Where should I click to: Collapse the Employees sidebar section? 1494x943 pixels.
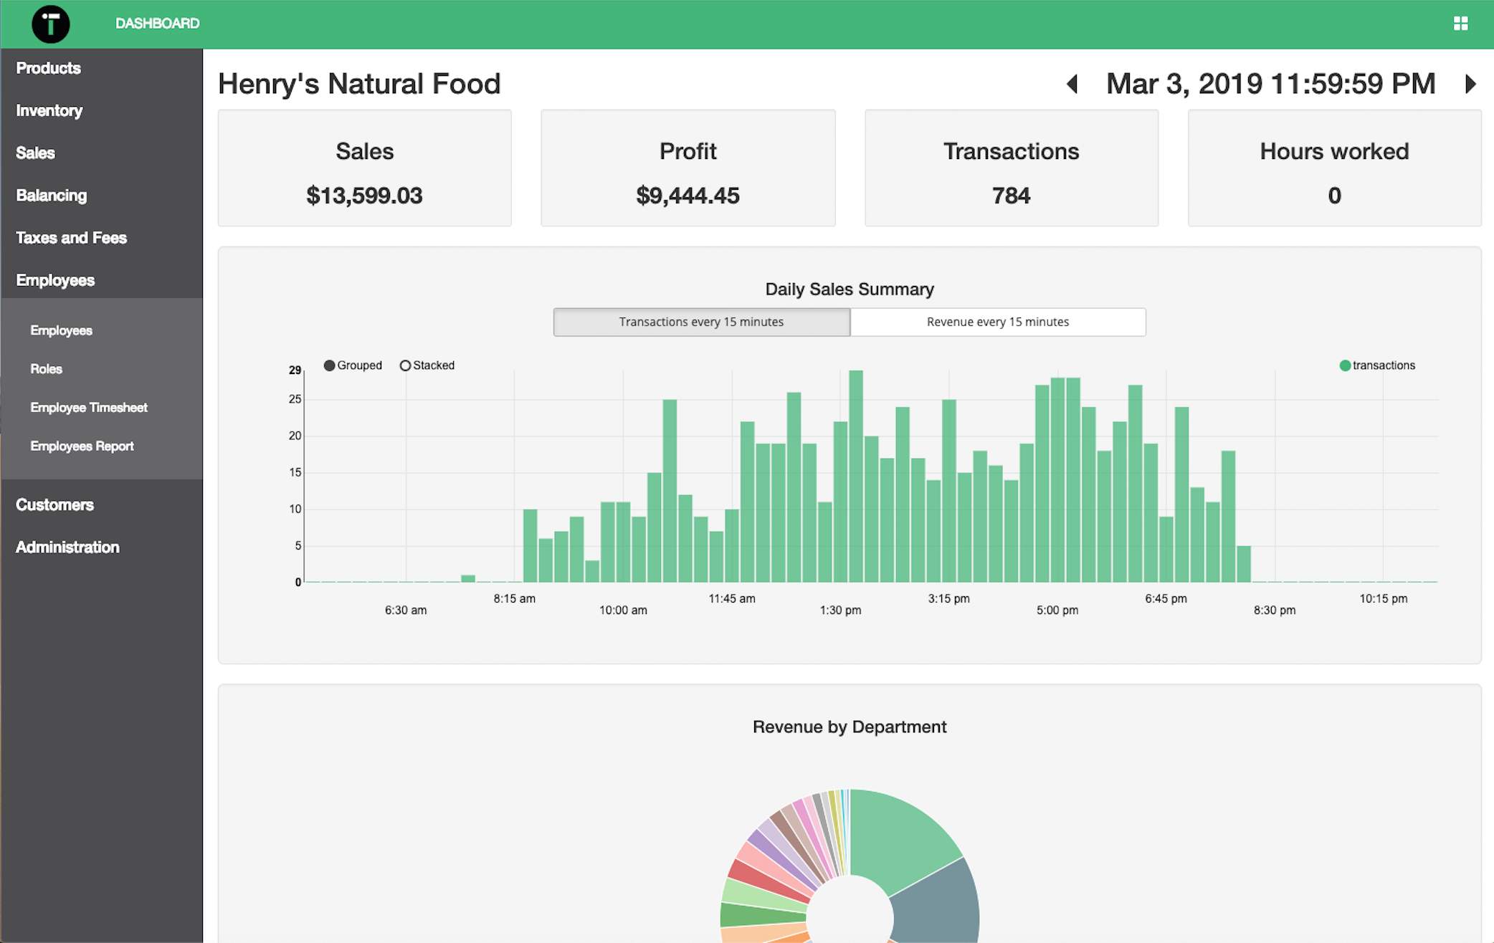pos(55,280)
